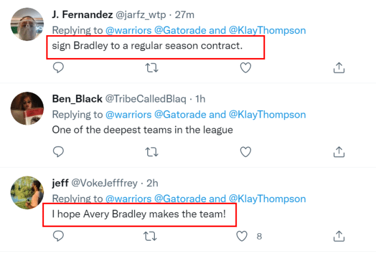Reply to J. Fernandez's tweet
376x256 pixels.
tap(58, 69)
